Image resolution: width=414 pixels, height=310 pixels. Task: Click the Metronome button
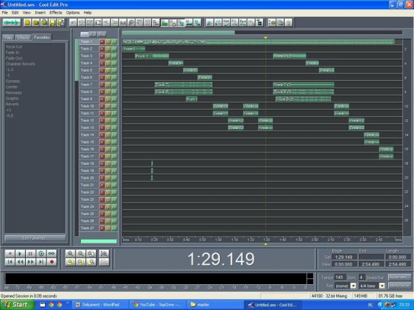click(x=399, y=285)
